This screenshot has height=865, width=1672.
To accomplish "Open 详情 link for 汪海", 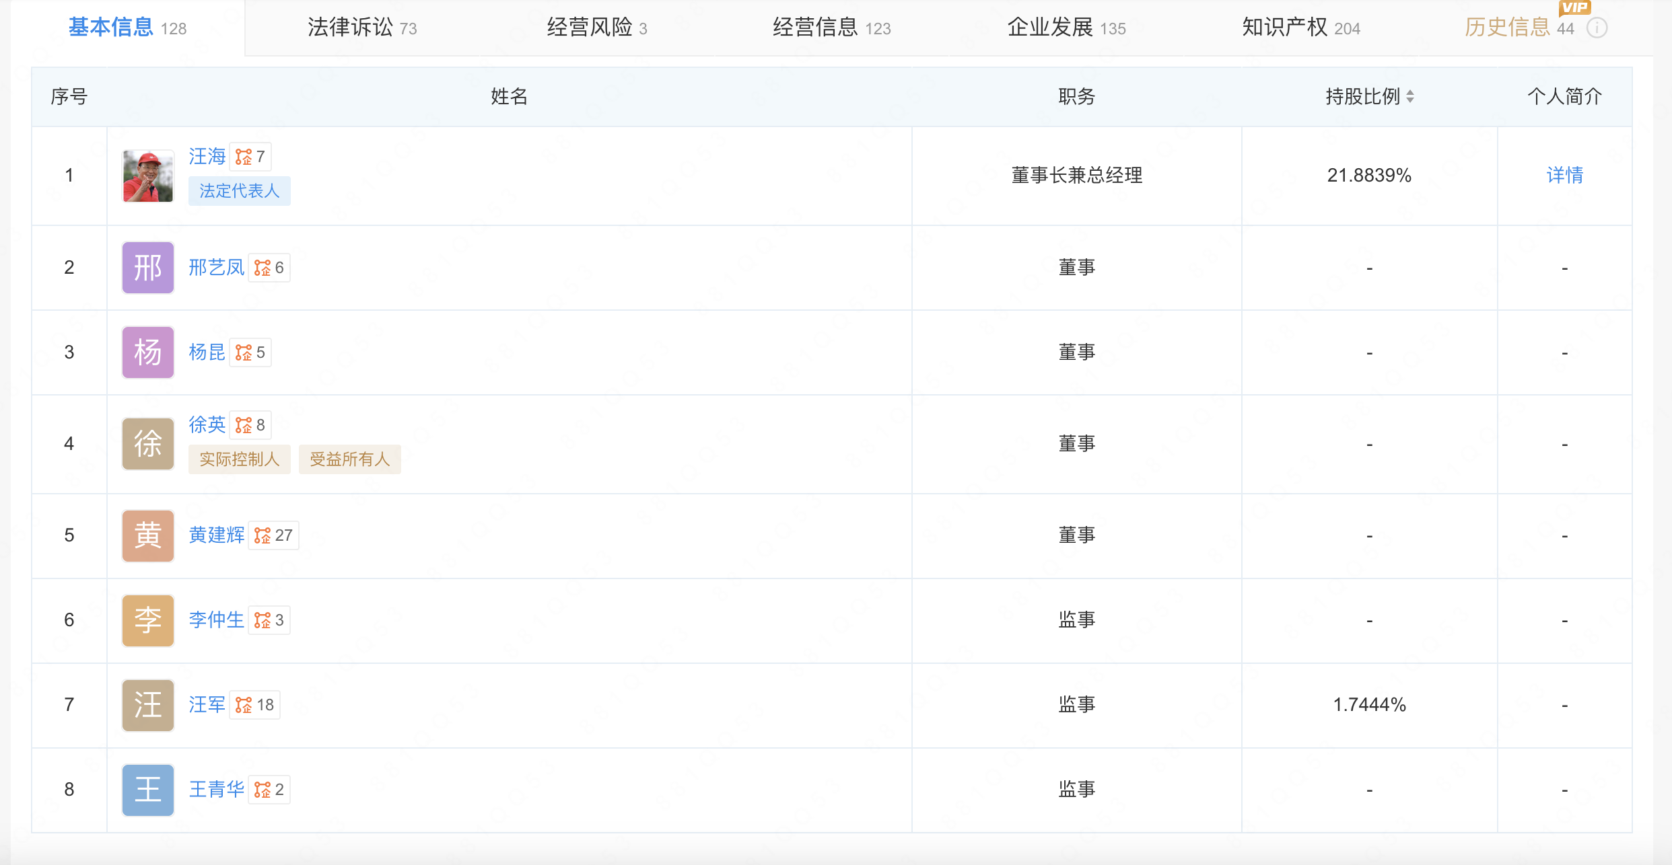I will coord(1564,176).
